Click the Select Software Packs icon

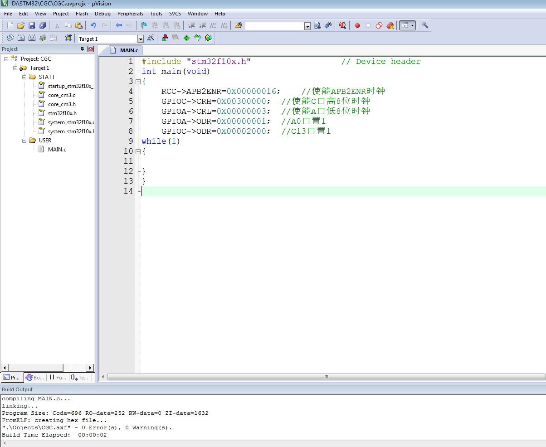pyautogui.click(x=197, y=38)
